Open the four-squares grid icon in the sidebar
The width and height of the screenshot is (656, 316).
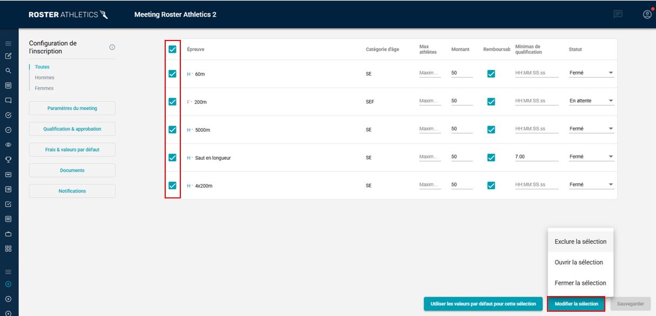coord(8,249)
